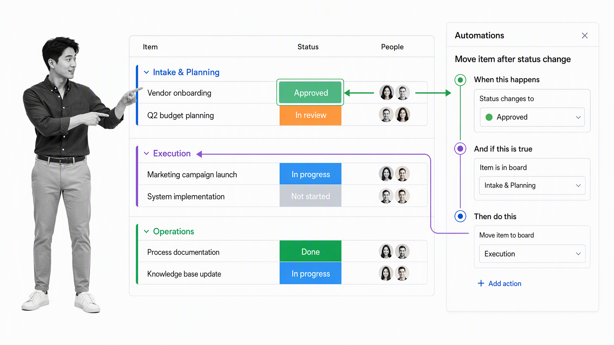Image resolution: width=614 pixels, height=345 pixels.
Task: Click the Done status of Process documentation
Action: pyautogui.click(x=310, y=252)
